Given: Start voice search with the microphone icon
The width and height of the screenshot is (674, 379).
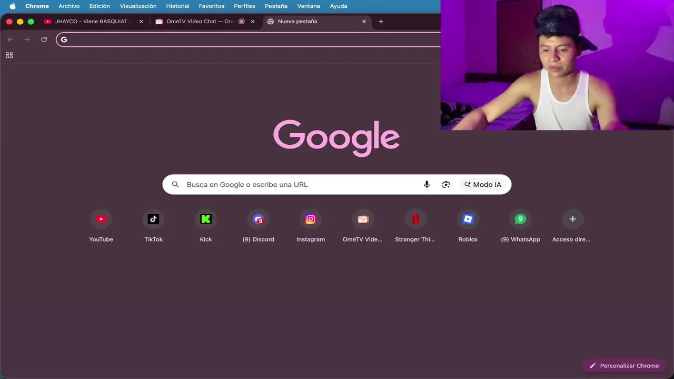Looking at the screenshot, I should (x=427, y=184).
